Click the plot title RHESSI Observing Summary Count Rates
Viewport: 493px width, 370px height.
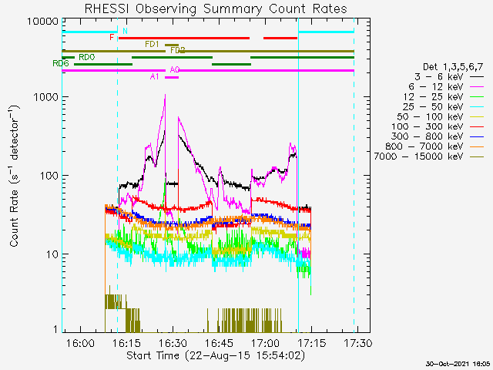point(216,8)
